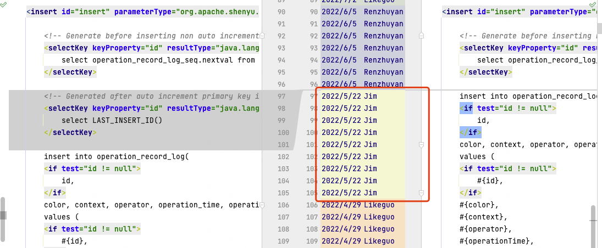The height and width of the screenshot is (248, 602).
Task: Toggle the fold marker on annotation line 101
Action: [x=421, y=144]
